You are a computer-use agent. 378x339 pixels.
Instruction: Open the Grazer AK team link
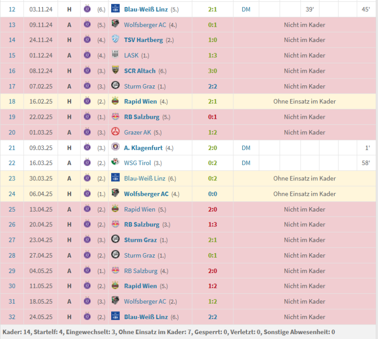[x=138, y=132]
